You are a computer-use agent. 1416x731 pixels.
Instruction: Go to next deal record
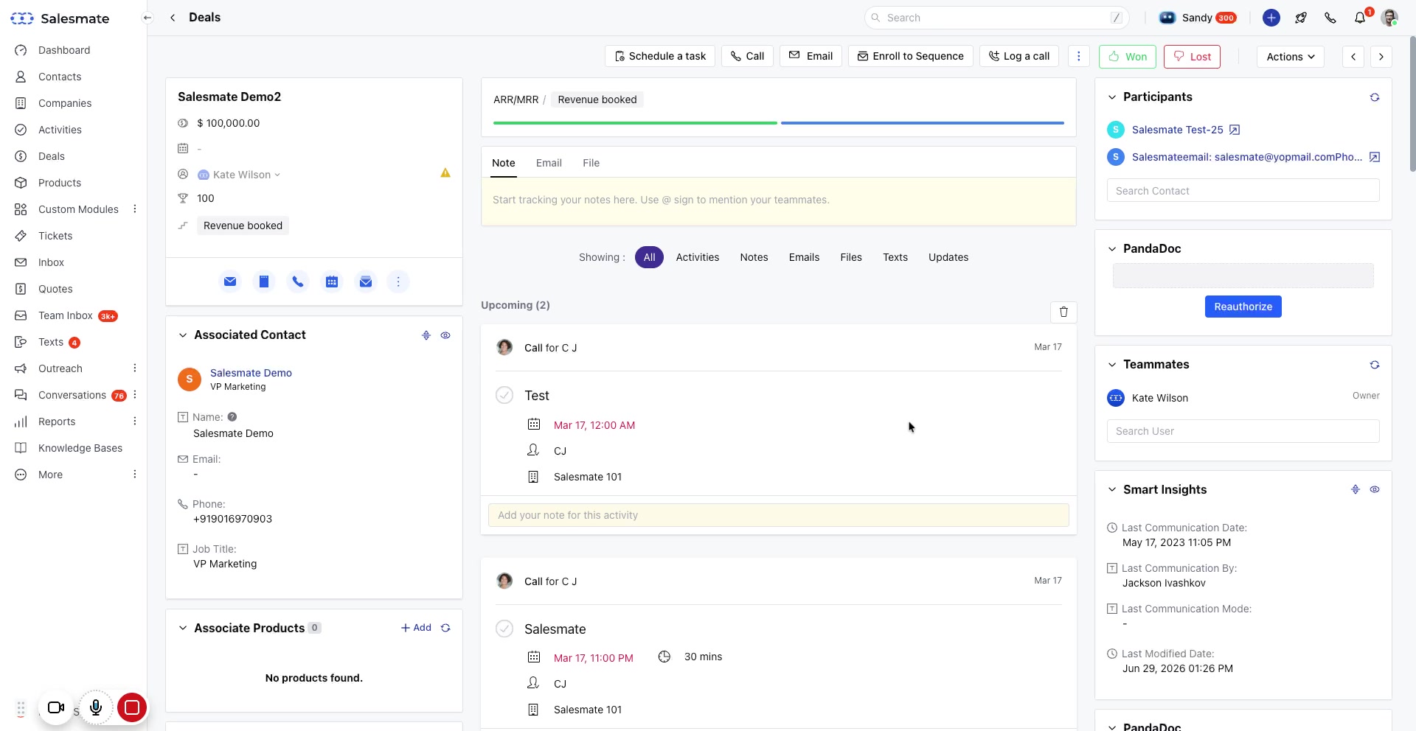(1381, 57)
